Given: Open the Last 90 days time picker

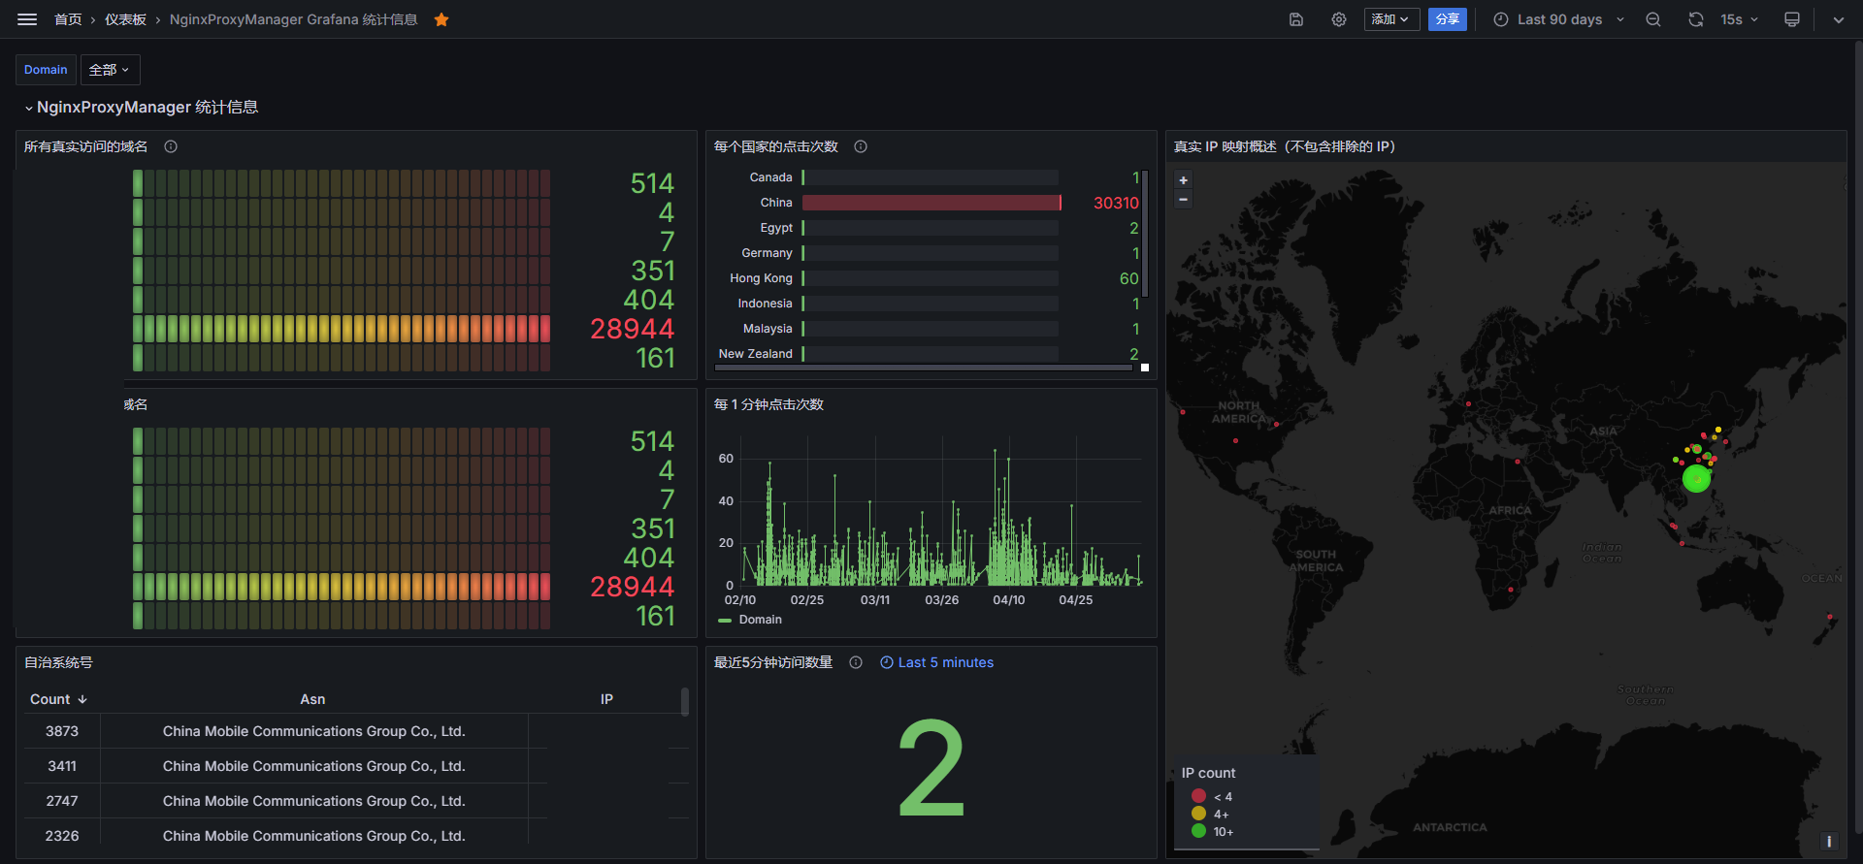Looking at the screenshot, I should (x=1559, y=19).
